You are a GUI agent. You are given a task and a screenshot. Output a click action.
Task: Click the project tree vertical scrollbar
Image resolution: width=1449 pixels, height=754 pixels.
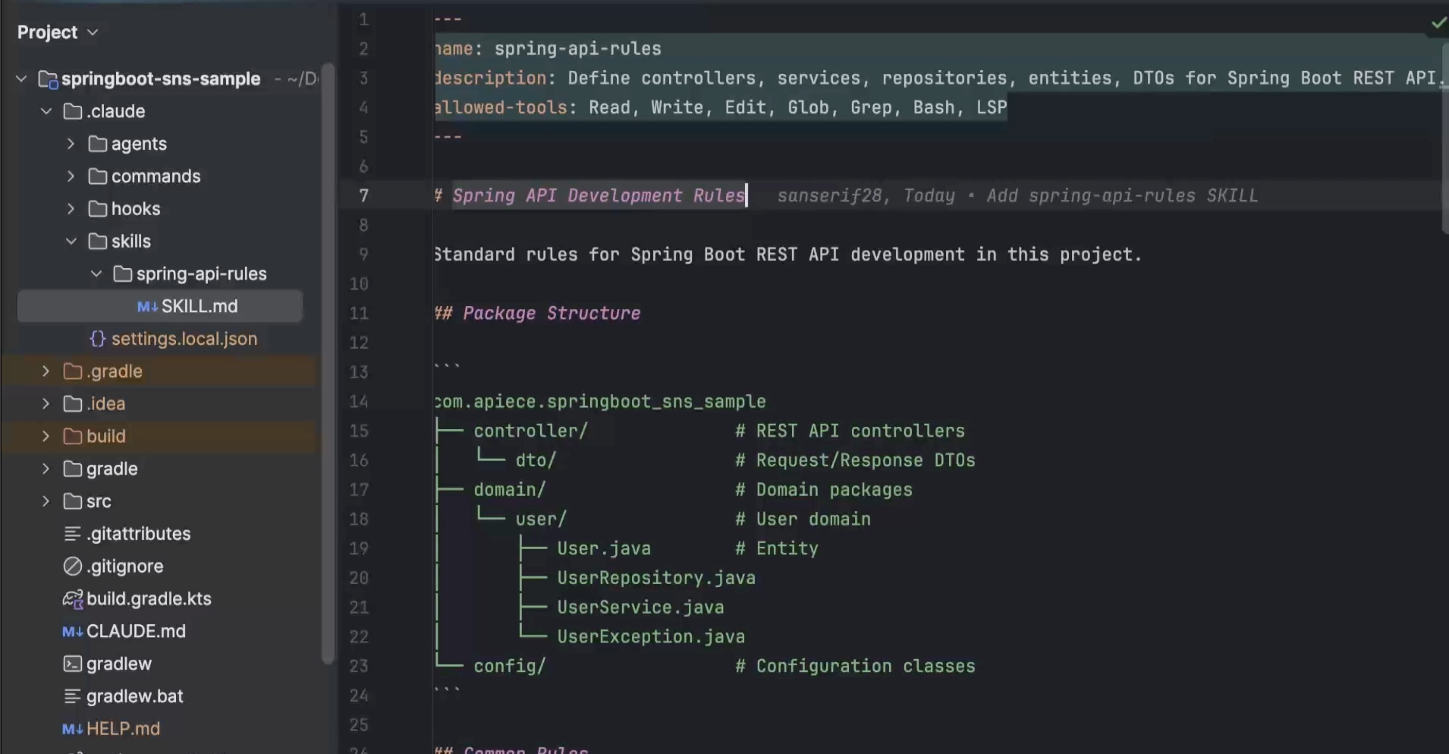click(x=328, y=366)
